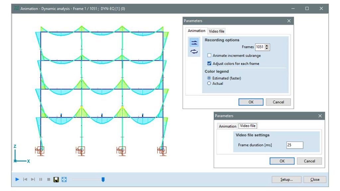Pause the animation playback

click(x=41, y=179)
